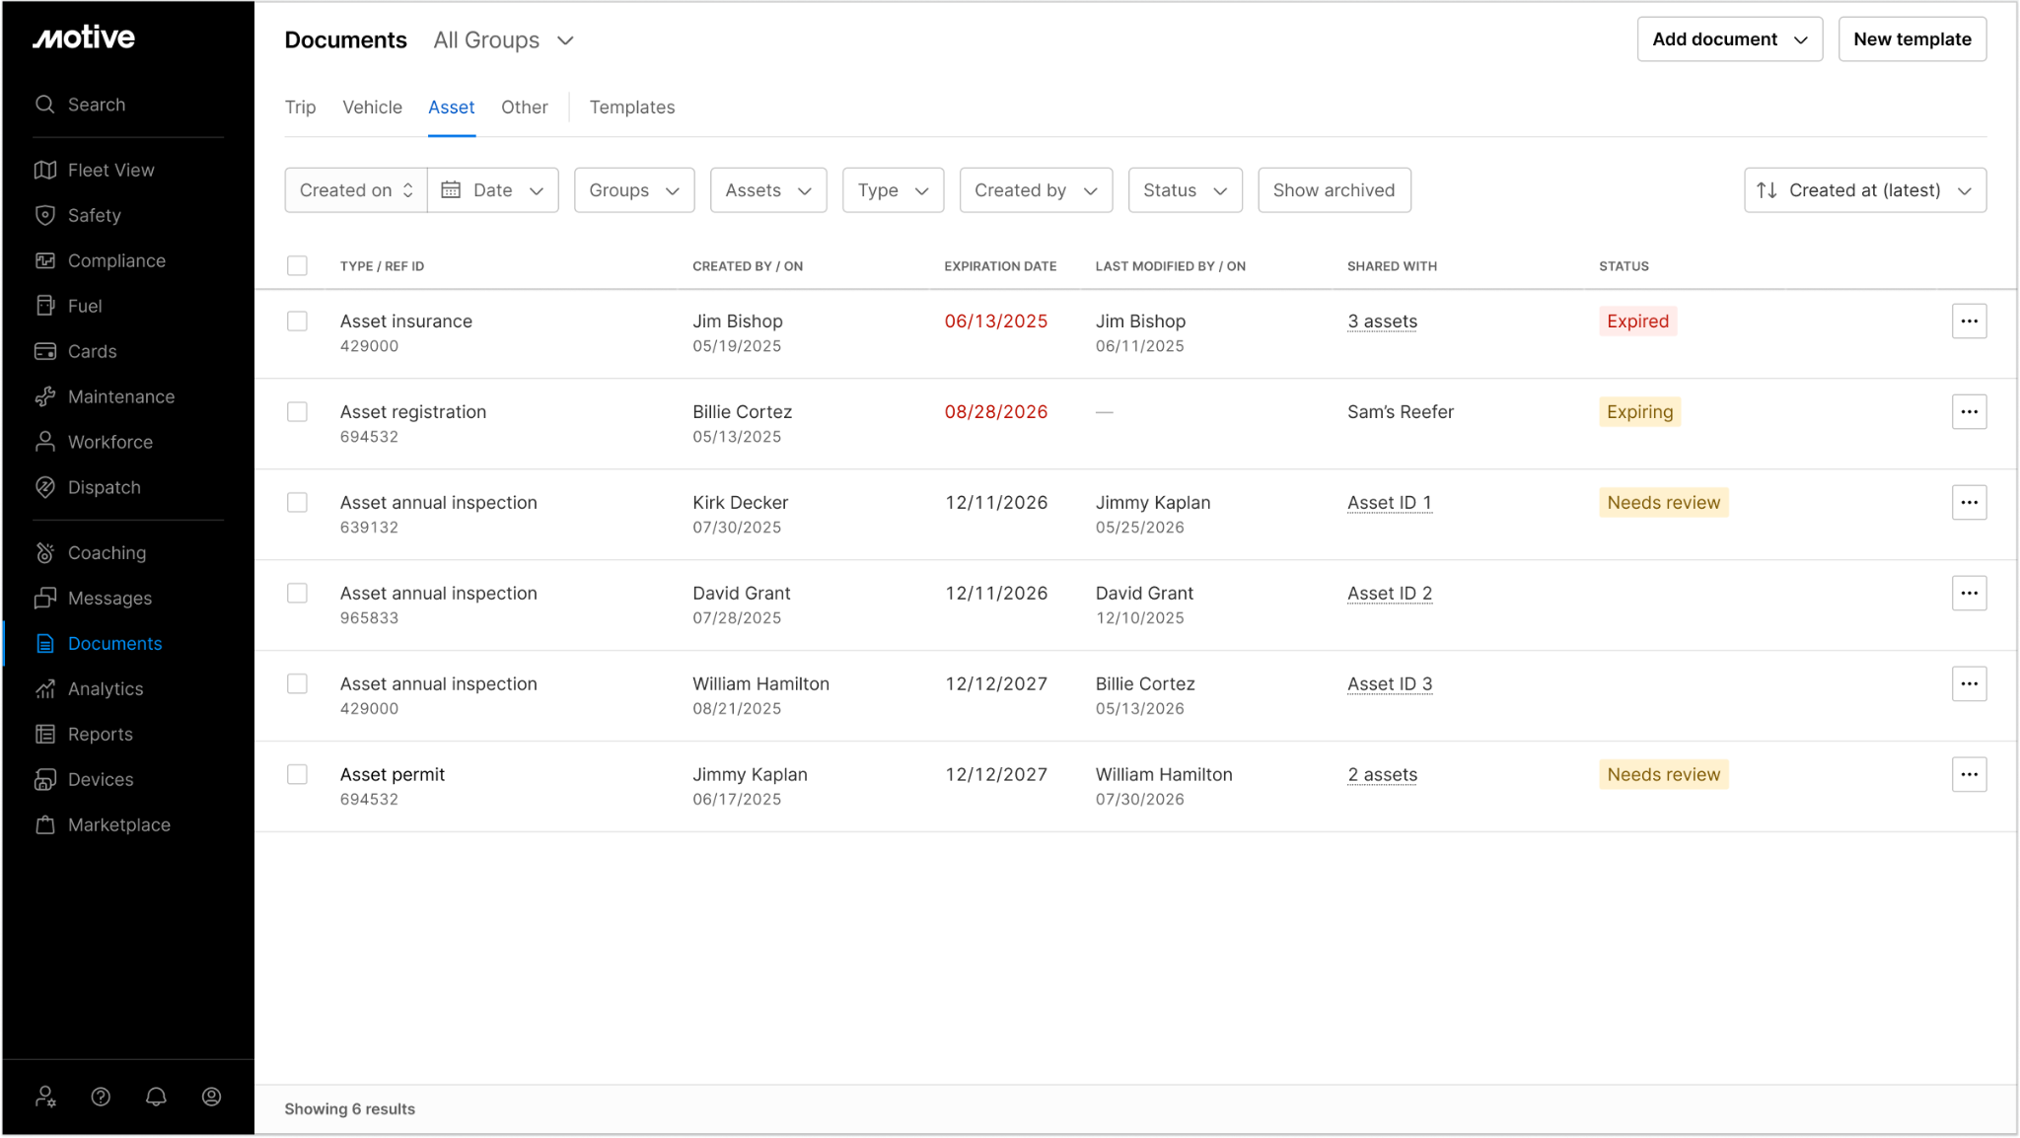Click the profile account icon
The image size is (2020, 1138).
pyautogui.click(x=211, y=1097)
